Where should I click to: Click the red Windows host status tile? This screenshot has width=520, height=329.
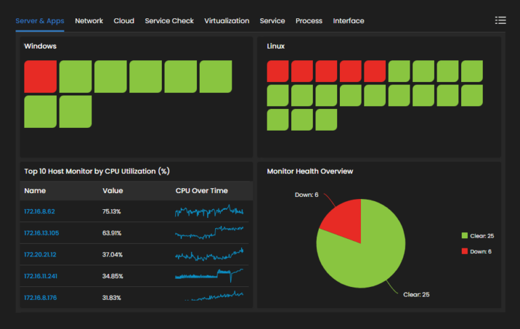click(40, 76)
